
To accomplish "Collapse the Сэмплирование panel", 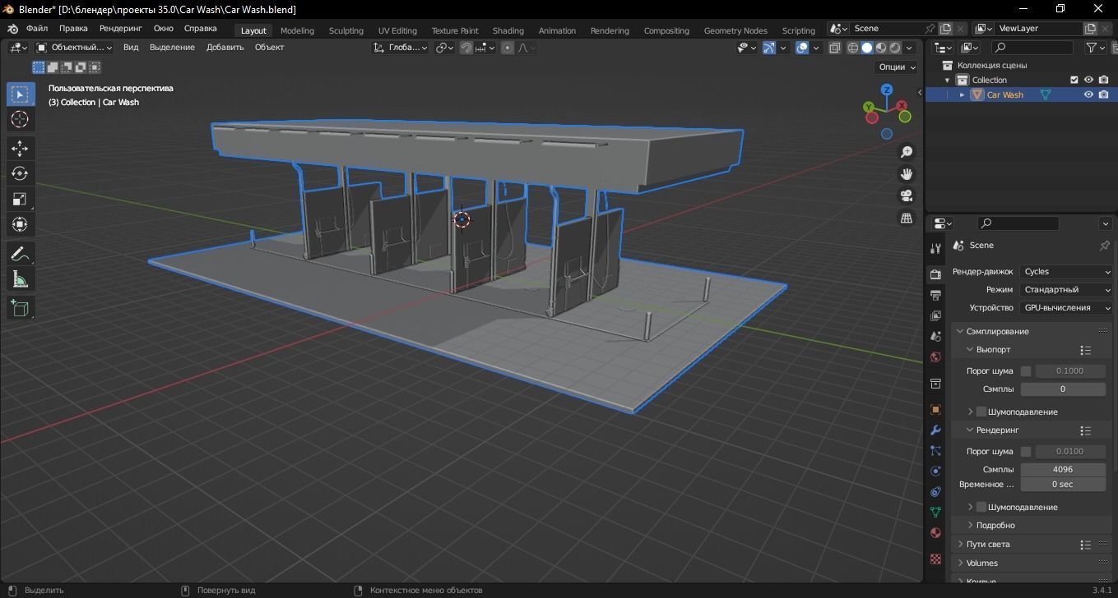I will tap(997, 331).
